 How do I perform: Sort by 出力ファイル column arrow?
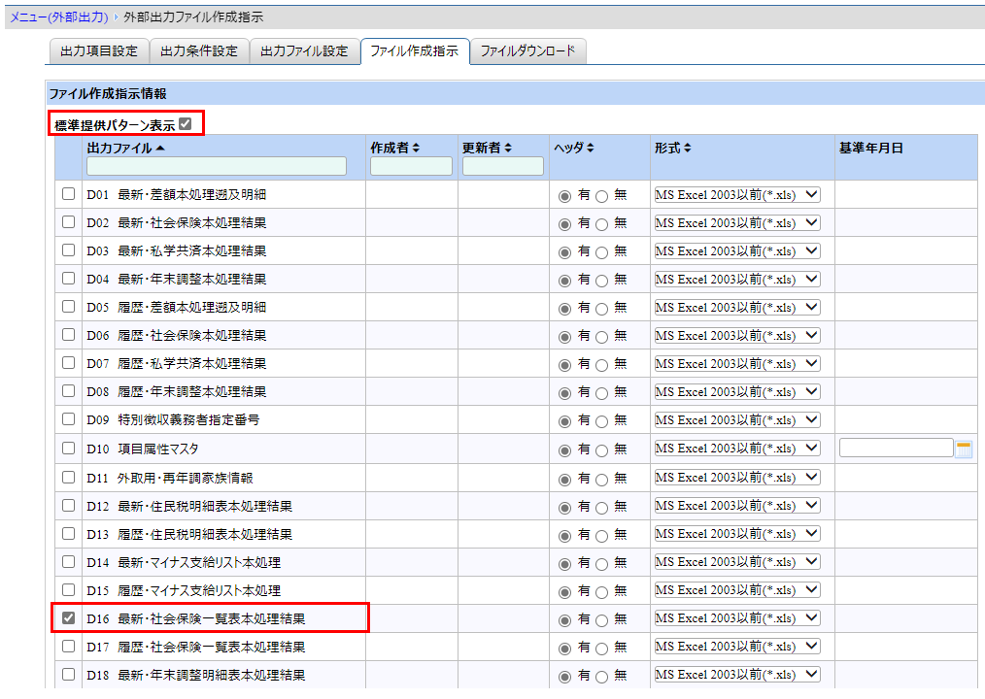point(160,149)
